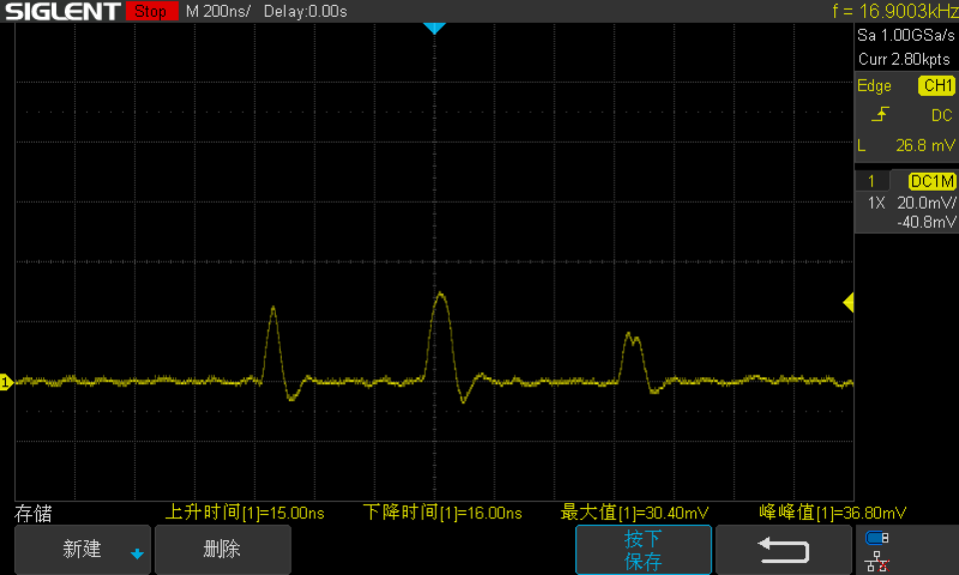Click the 按下保存 (Press to Save) button
Image resolution: width=959 pixels, height=575 pixels.
(x=643, y=549)
